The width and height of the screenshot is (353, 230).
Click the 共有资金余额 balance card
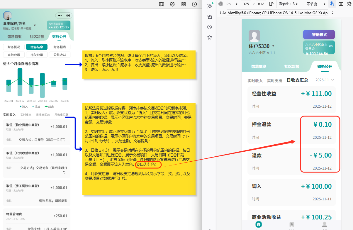(59, 25)
